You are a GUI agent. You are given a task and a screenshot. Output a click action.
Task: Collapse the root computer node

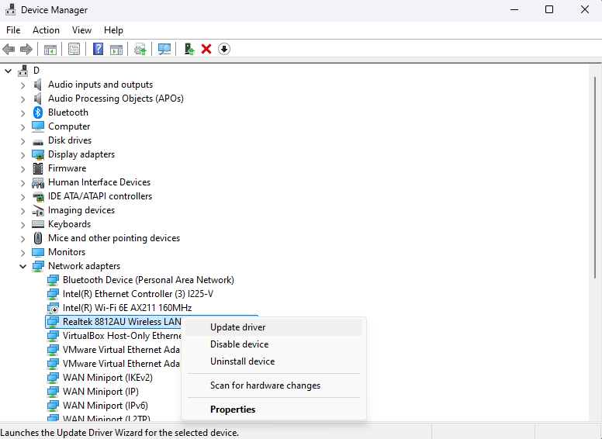(8, 71)
